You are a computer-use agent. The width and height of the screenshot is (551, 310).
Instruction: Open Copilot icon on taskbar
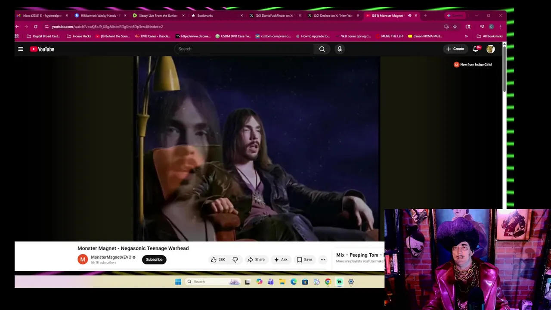259,282
